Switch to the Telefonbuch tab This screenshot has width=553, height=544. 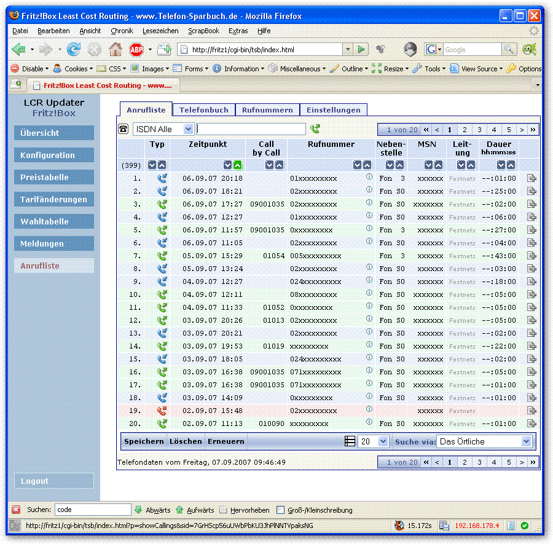[204, 109]
